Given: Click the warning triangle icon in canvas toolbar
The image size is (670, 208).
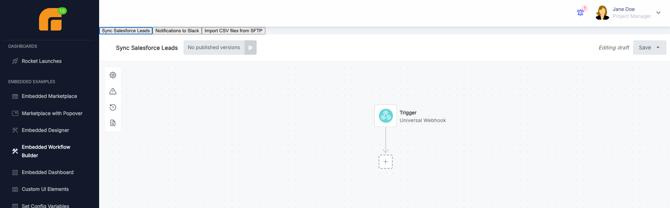Looking at the screenshot, I should (113, 91).
